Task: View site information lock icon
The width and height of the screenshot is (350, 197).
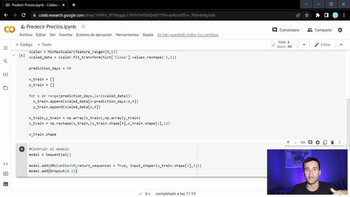Action: click(34, 15)
